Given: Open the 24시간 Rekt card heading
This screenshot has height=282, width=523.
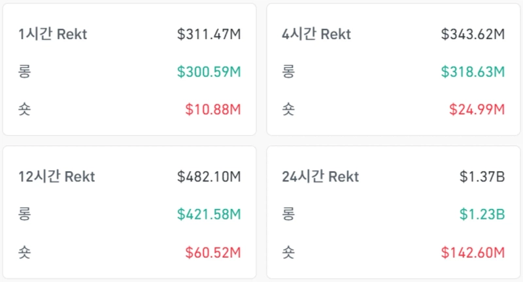Looking at the screenshot, I should (x=320, y=176).
